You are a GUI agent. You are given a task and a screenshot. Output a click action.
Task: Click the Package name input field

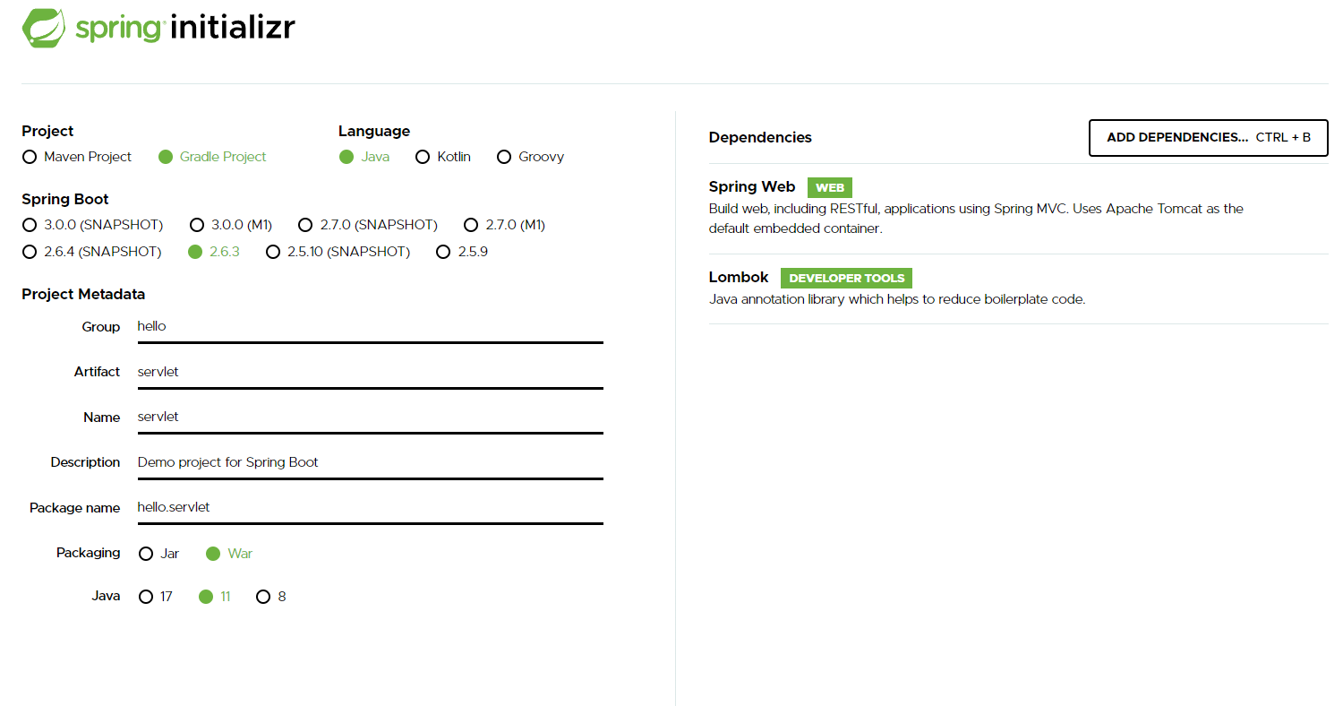pos(370,508)
